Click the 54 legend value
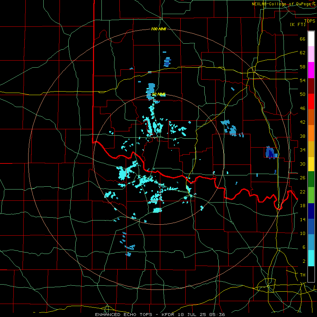The width and height of the screenshot is (317, 317). [303, 80]
